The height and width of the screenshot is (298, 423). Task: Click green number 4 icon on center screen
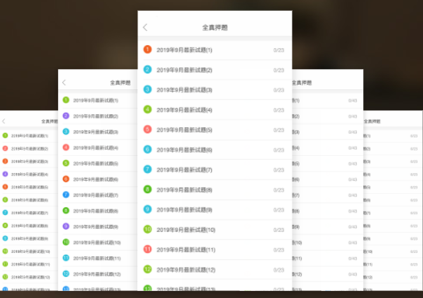pyautogui.click(x=147, y=109)
